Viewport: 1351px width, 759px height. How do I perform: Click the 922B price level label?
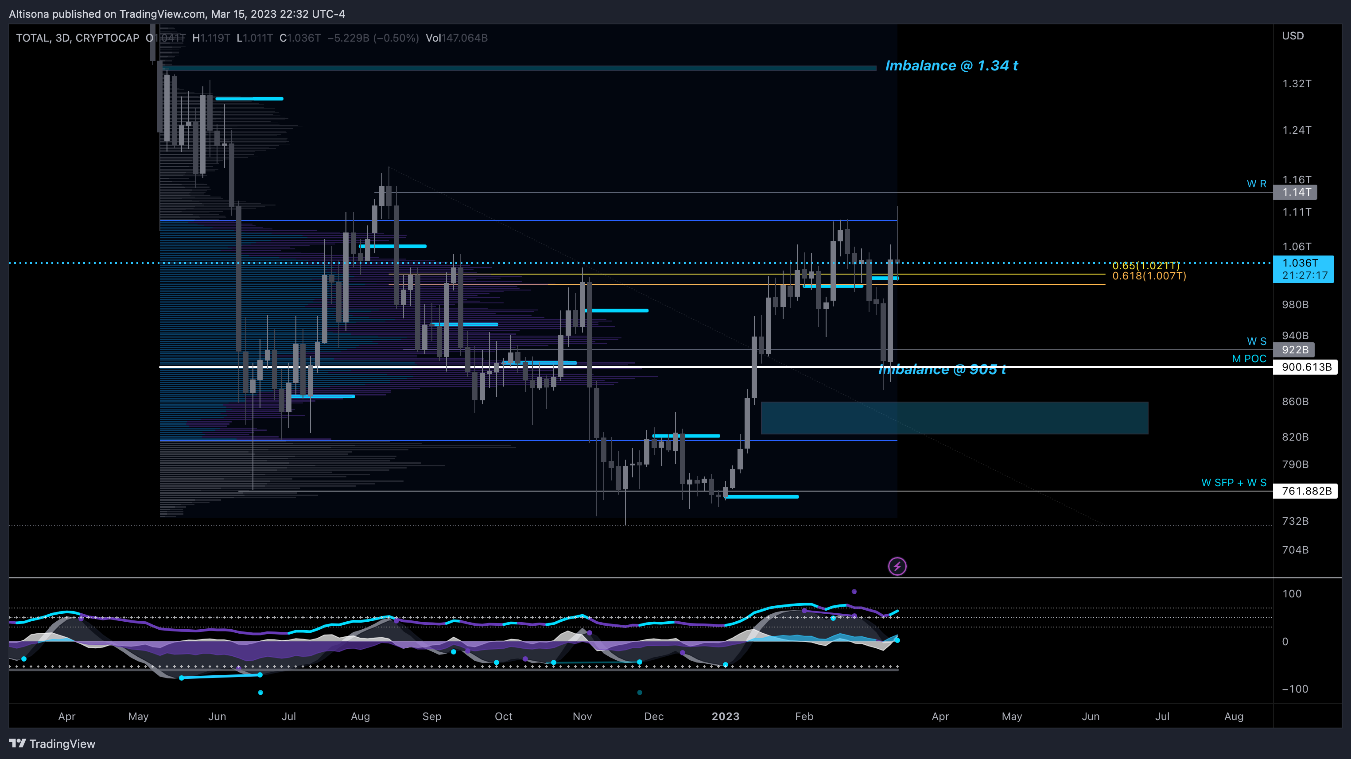(x=1294, y=350)
